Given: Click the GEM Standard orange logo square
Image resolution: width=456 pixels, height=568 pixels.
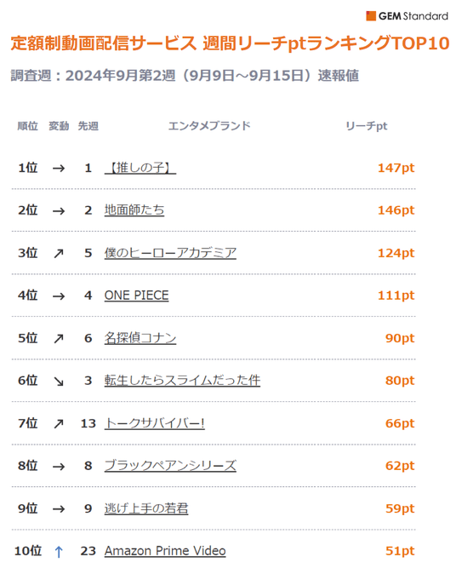Looking at the screenshot, I should pos(371,16).
